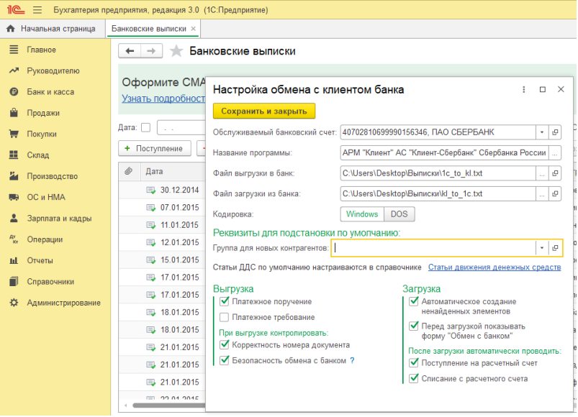Screen dimensions: 578x417
Task: Open Статьи движения денежных средств link
Action: (x=495, y=267)
